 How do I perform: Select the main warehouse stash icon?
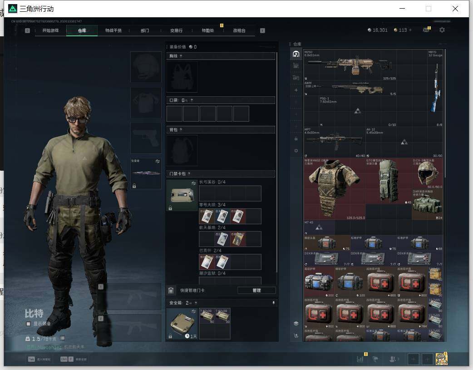click(296, 54)
